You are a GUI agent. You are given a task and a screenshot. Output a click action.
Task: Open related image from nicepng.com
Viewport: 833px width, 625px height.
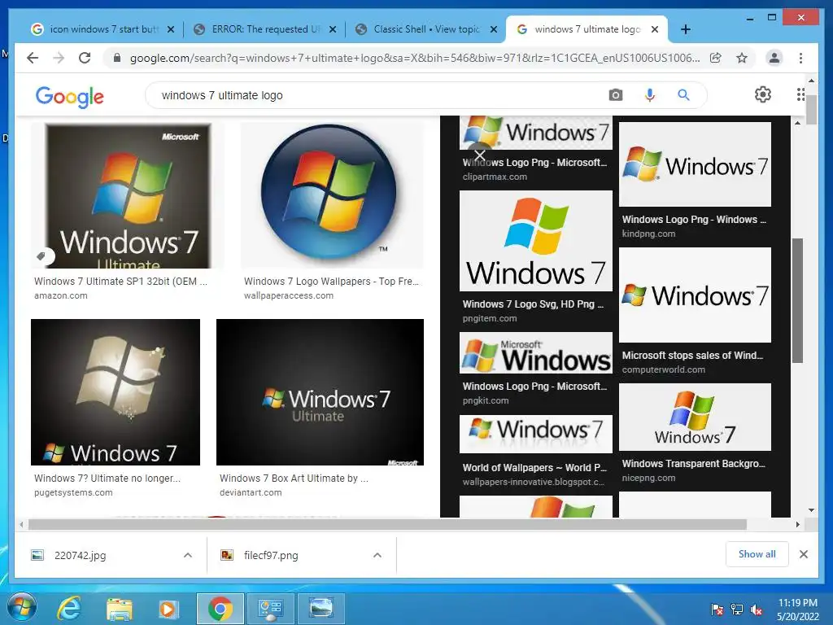(695, 417)
